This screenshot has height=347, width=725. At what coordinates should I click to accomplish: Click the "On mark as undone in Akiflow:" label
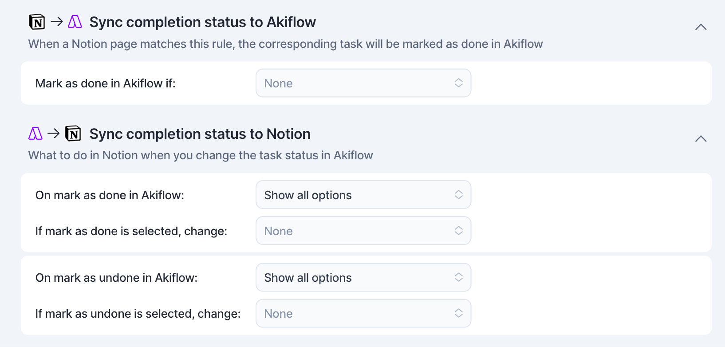116,278
